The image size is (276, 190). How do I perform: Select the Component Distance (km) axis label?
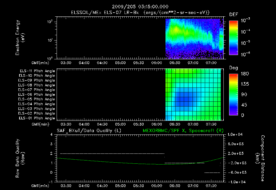point(260,158)
